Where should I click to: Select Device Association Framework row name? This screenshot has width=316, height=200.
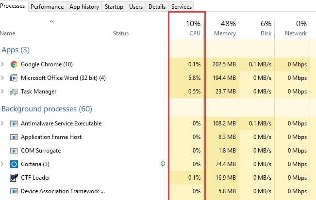(x=63, y=191)
